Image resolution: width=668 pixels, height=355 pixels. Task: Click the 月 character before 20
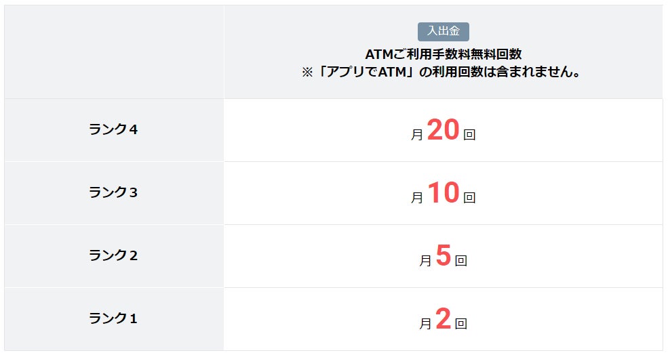417,135
